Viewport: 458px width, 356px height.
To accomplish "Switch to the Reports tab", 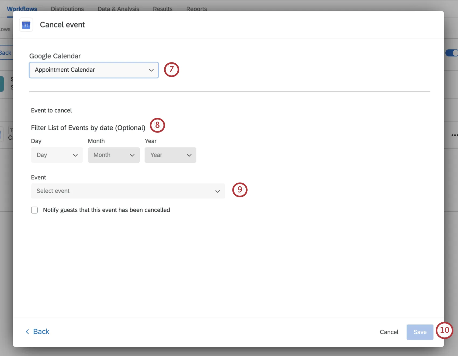I will (196, 9).
